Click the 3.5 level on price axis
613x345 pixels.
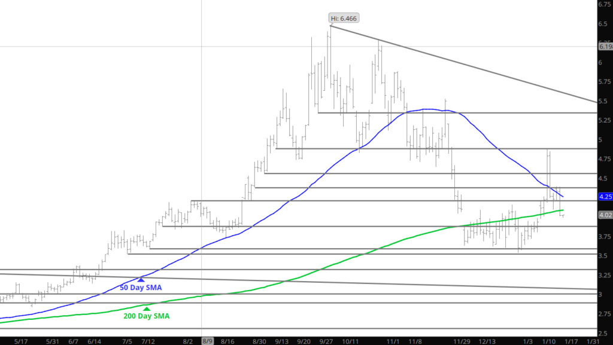pos(603,256)
